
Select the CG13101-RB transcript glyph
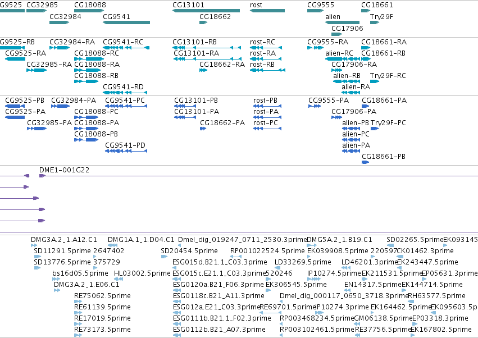(207, 48)
